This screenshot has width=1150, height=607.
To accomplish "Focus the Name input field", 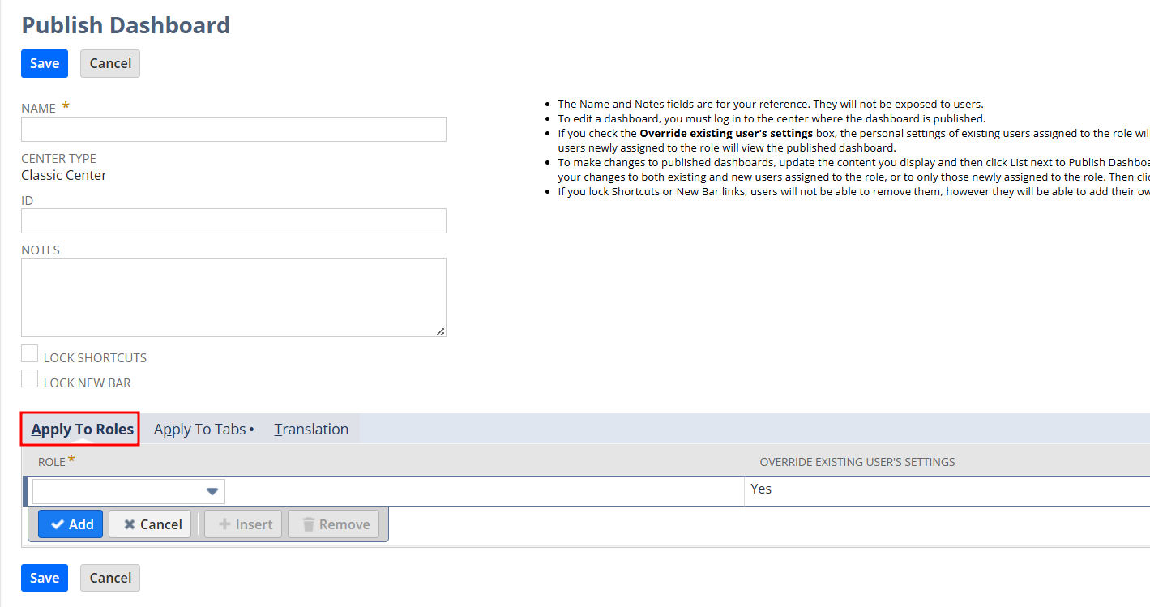I will click(x=233, y=130).
